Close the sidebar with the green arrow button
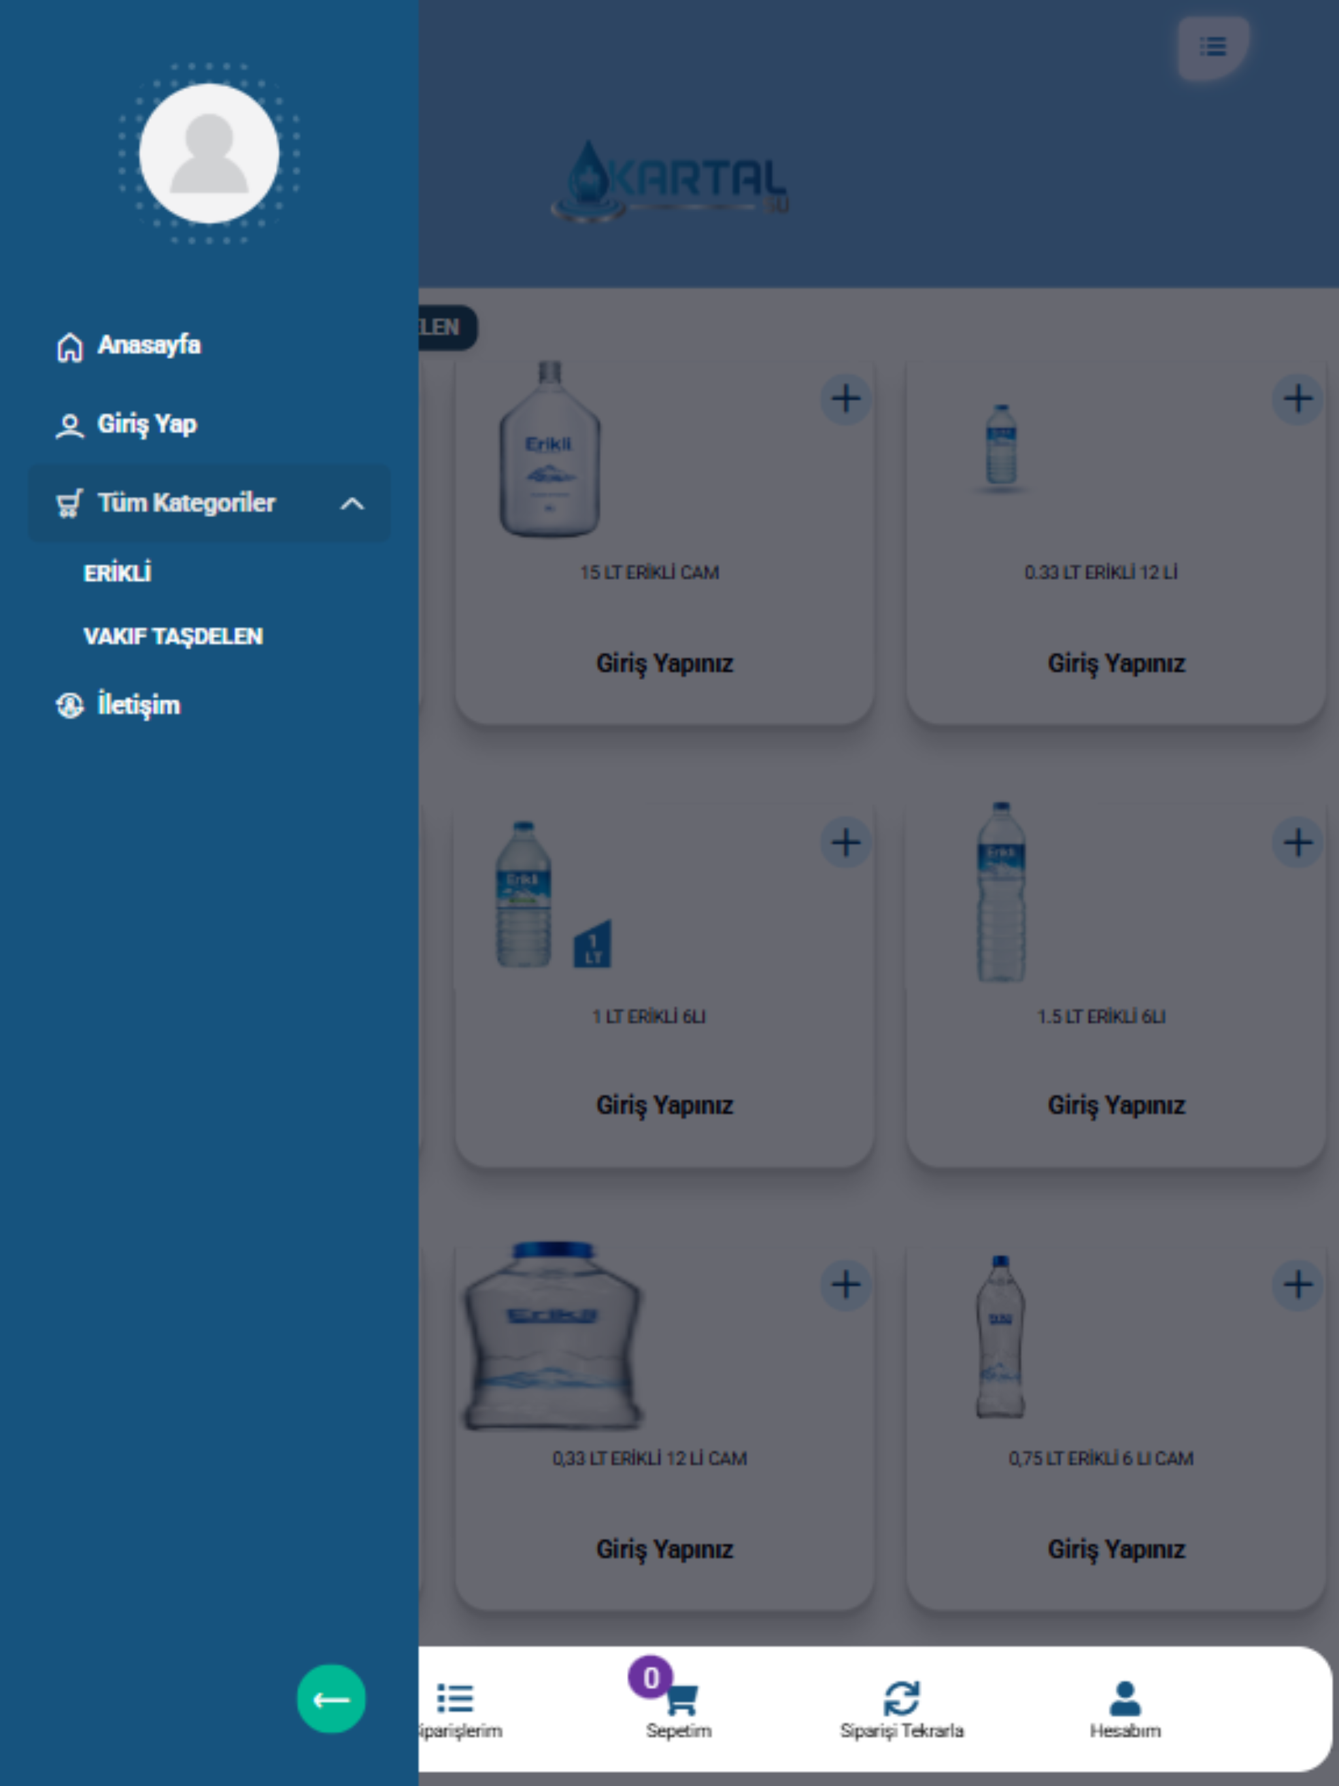 coord(331,1699)
